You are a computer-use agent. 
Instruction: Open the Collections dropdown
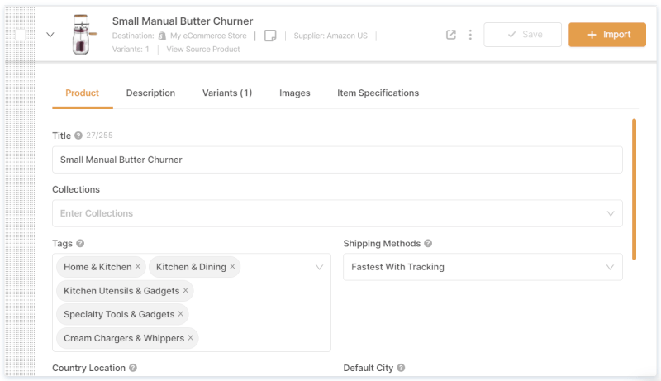[x=337, y=213]
